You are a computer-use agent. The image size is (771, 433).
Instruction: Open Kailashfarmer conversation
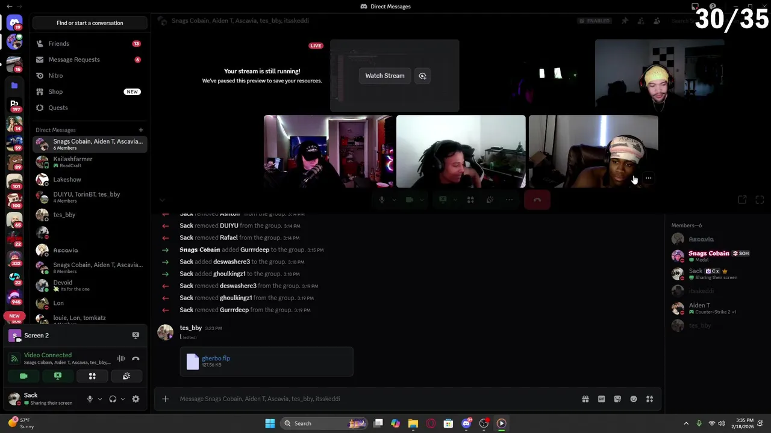pos(90,162)
